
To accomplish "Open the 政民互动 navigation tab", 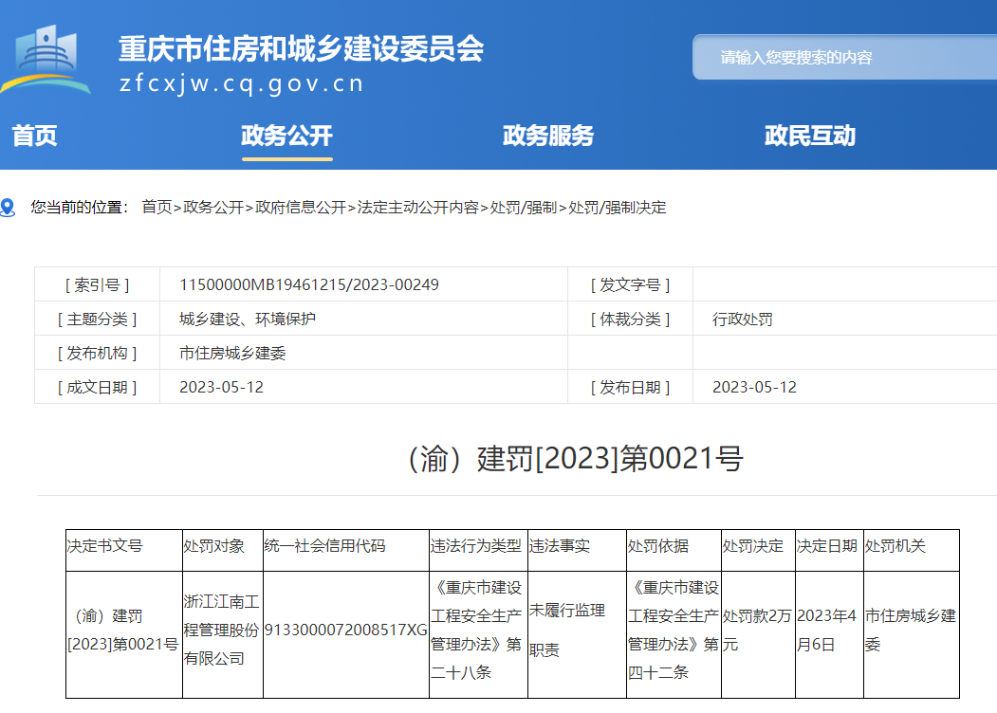I will (x=810, y=136).
